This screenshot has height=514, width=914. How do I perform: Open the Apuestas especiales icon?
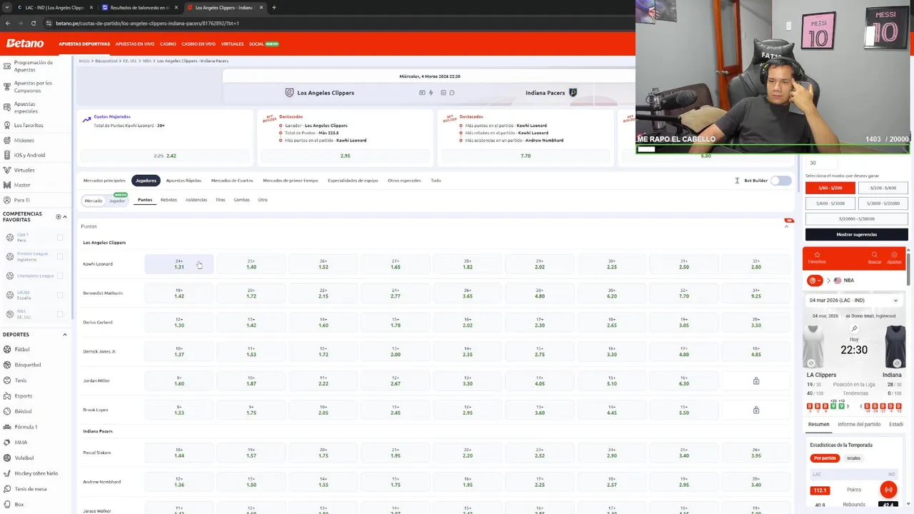tap(6, 107)
